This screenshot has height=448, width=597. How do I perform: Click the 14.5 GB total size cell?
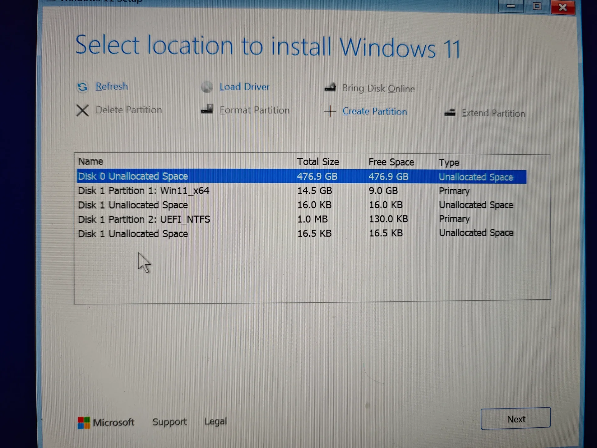[315, 190]
